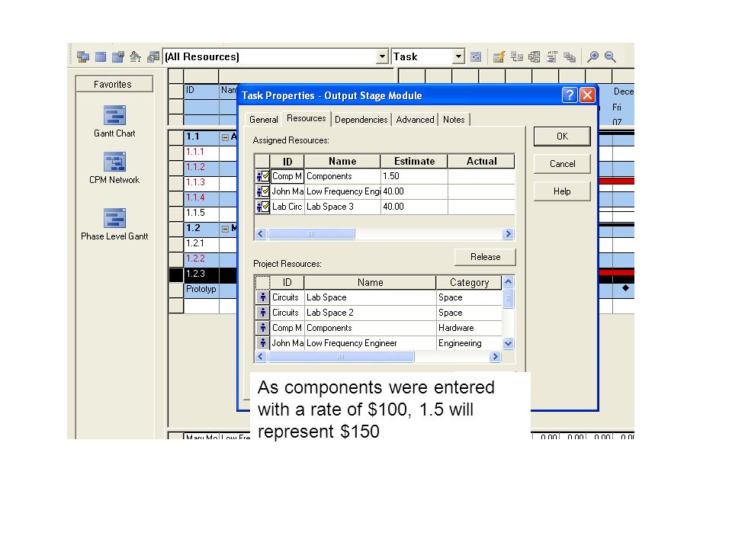Click the fifth toolbar icon left of All Resources
The height and width of the screenshot is (549, 732).
tap(153, 57)
